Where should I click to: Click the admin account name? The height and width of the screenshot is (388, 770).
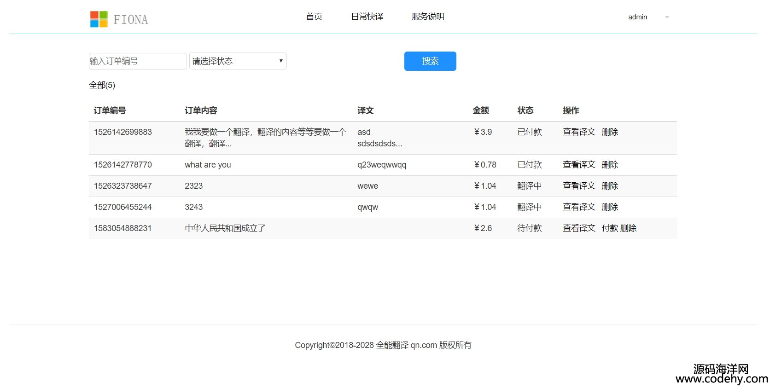(x=637, y=17)
